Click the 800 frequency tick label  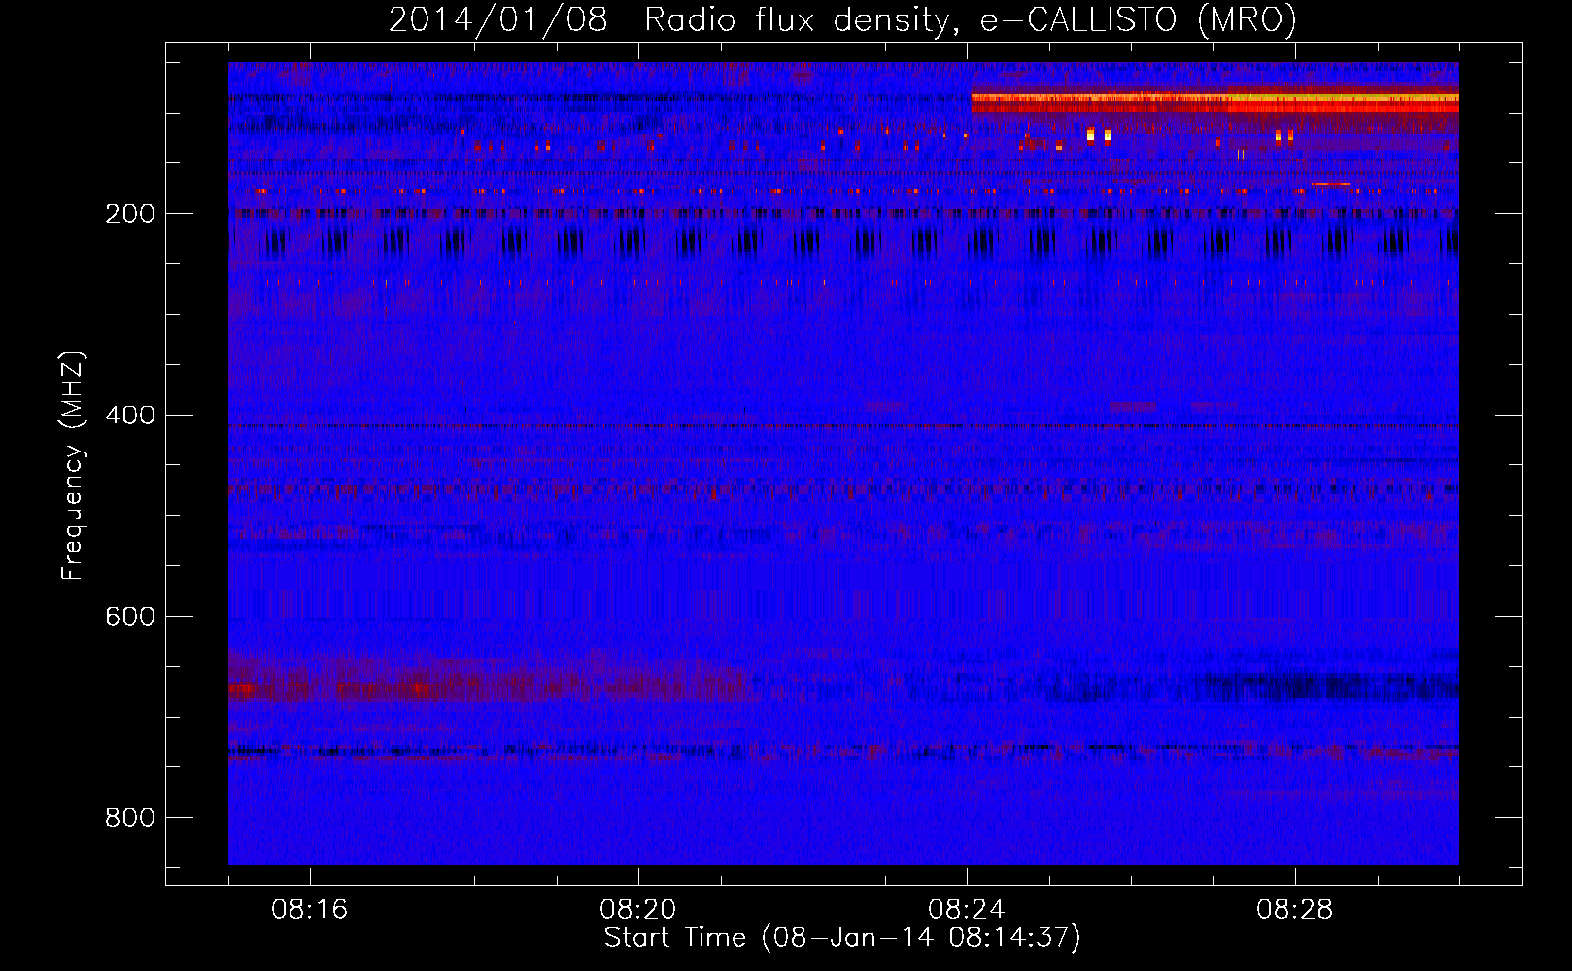tap(129, 819)
